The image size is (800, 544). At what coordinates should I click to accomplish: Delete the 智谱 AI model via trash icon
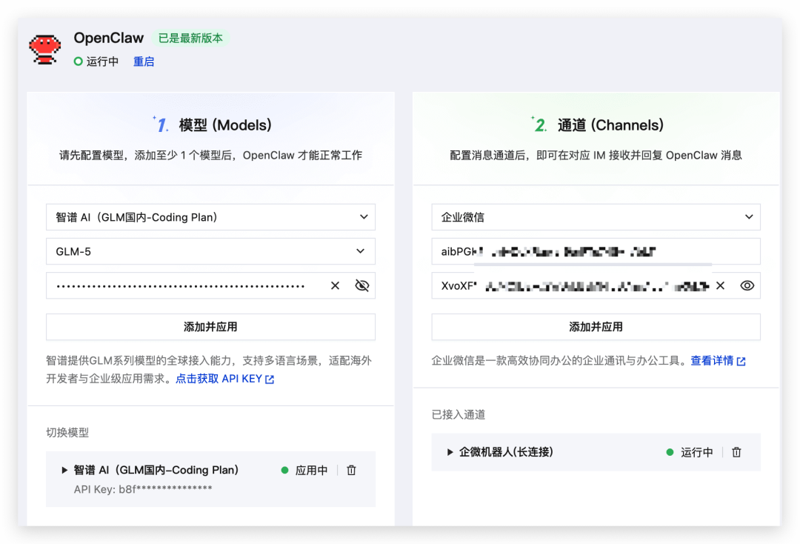[350, 469]
